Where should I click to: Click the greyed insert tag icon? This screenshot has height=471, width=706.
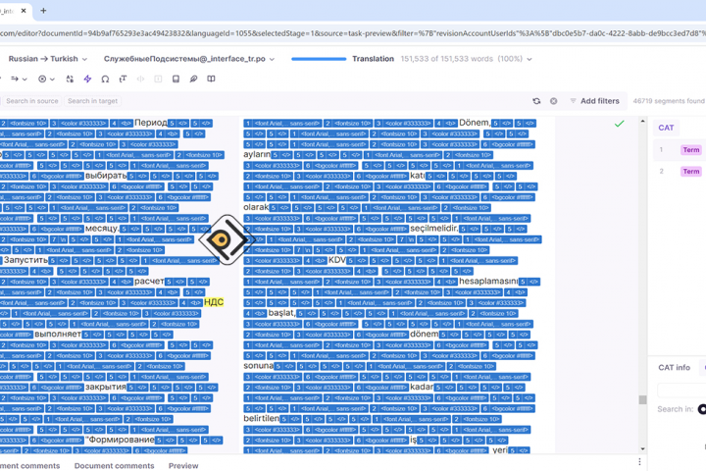pyautogui.click(x=140, y=78)
